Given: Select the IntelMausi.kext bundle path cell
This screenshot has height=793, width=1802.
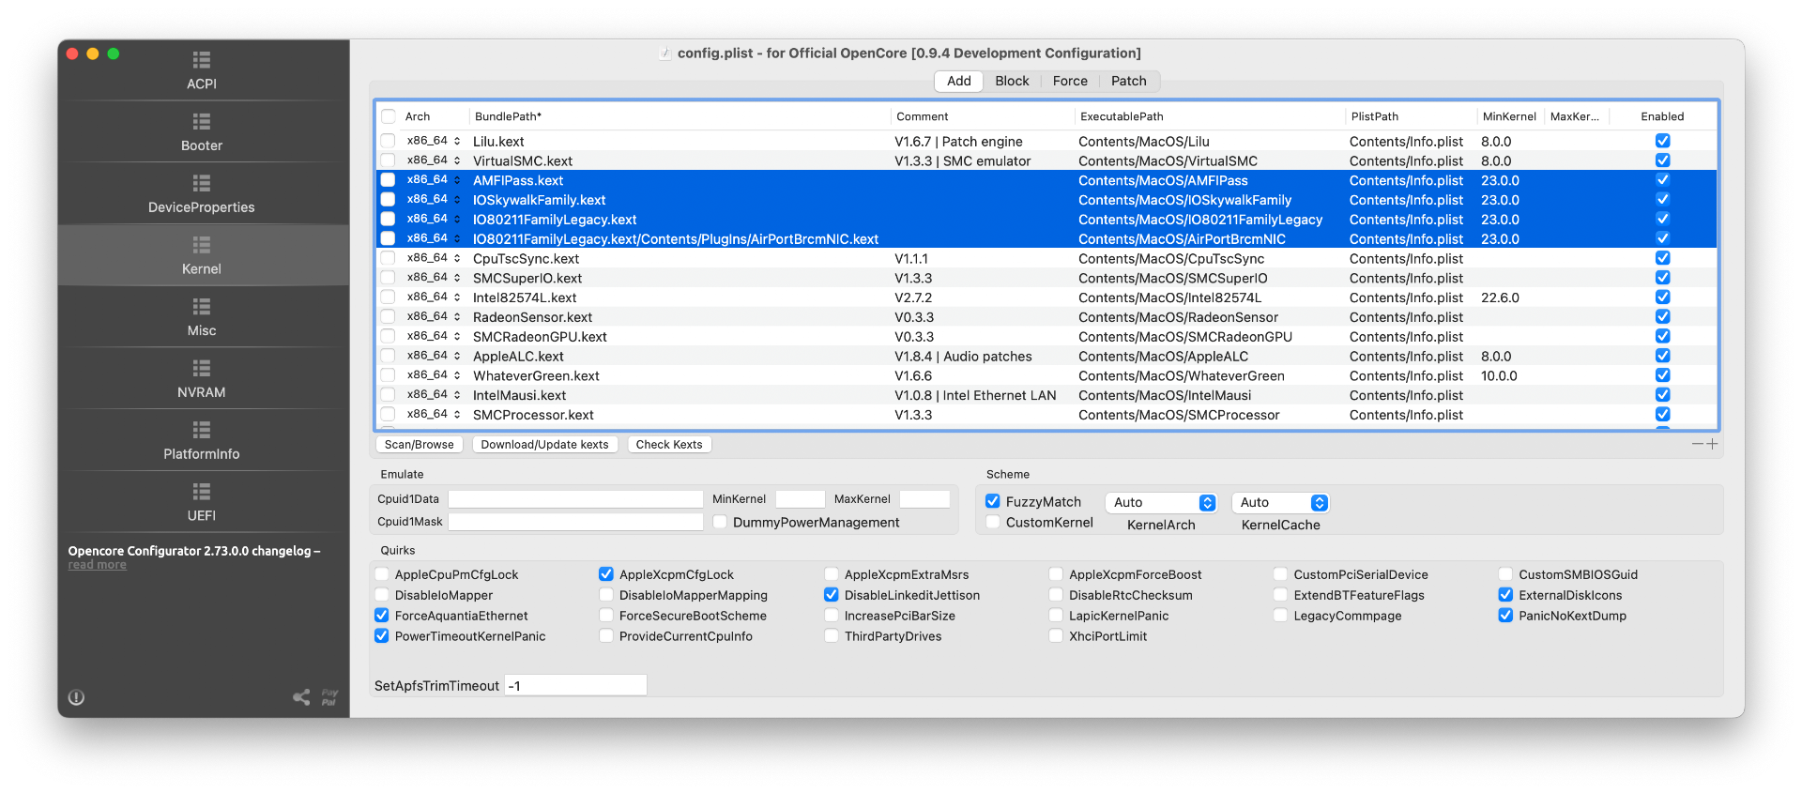Looking at the screenshot, I should [x=680, y=396].
